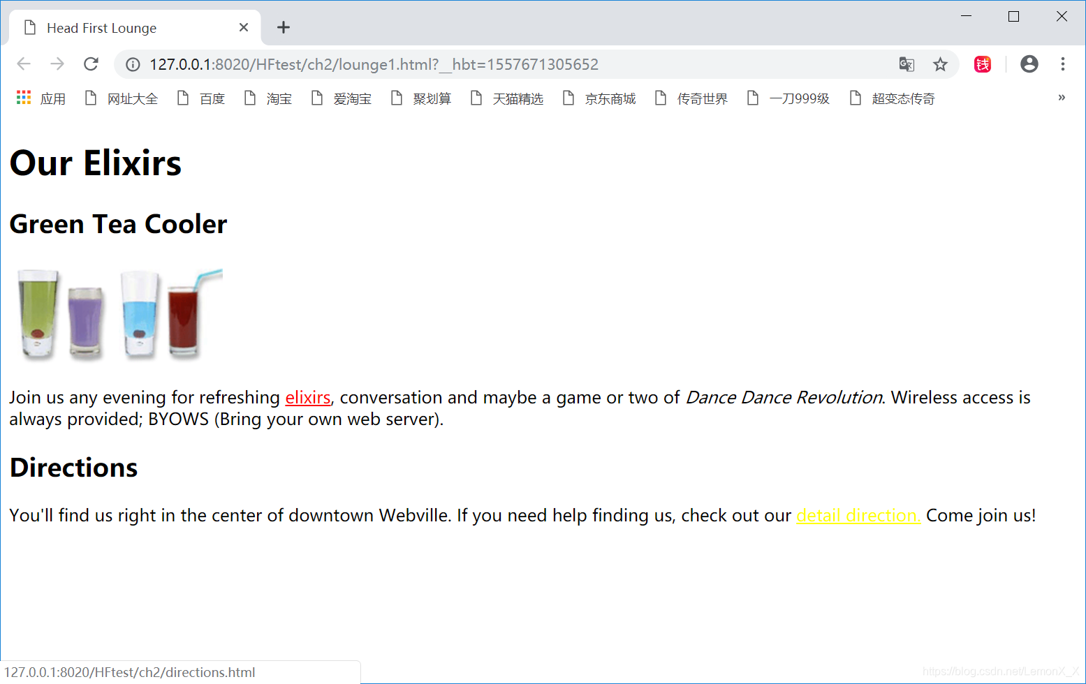Screen dimensions: 1086x684
Task: Open the 一刀999级 bookmark
Action: tap(788, 98)
